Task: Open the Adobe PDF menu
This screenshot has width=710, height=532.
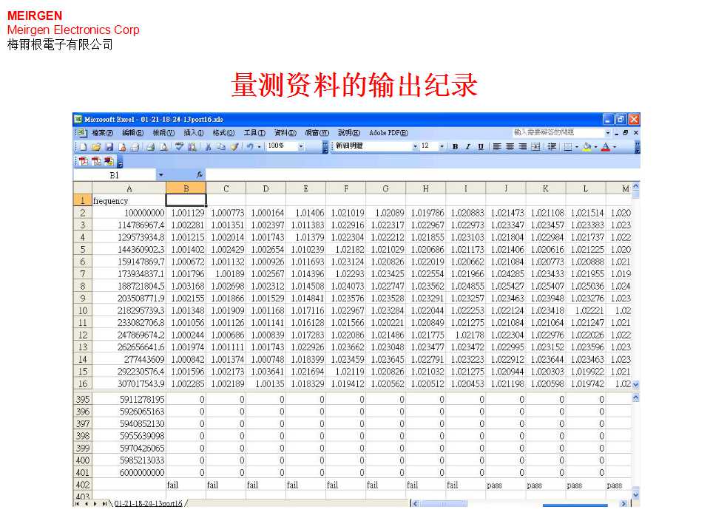Action: (388, 132)
